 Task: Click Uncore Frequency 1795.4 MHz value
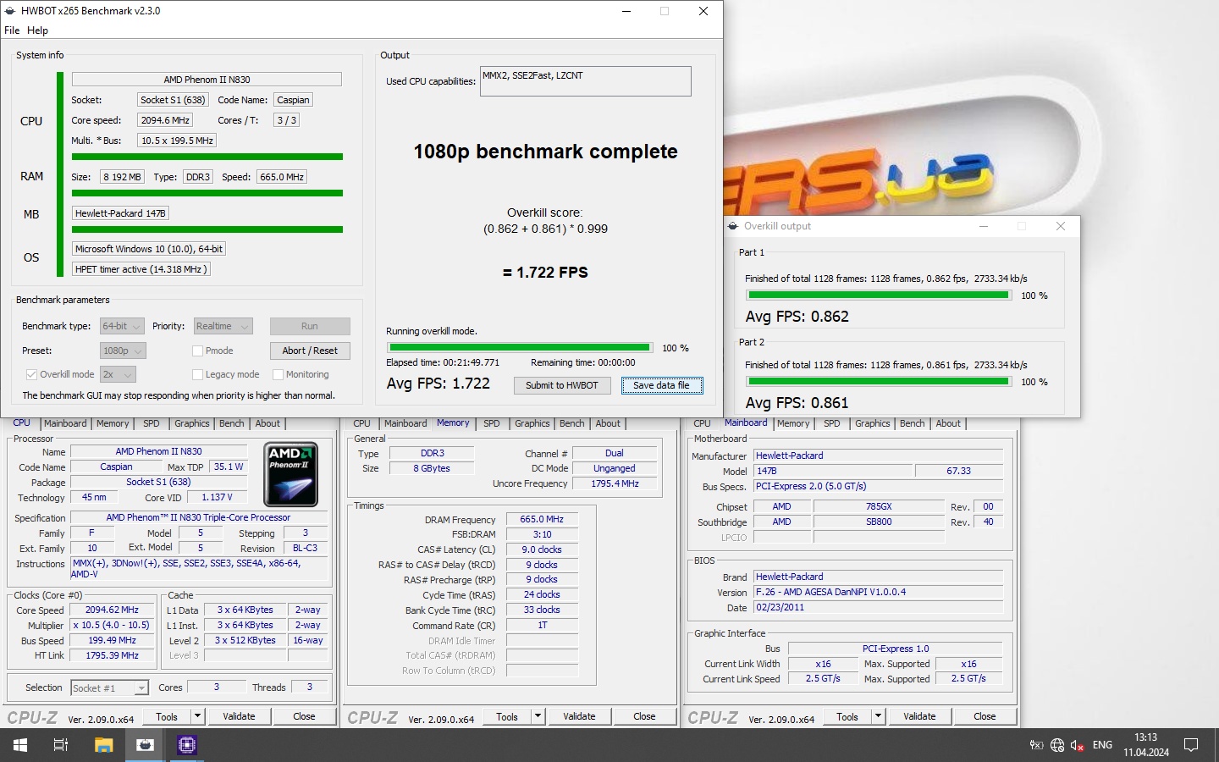click(615, 483)
